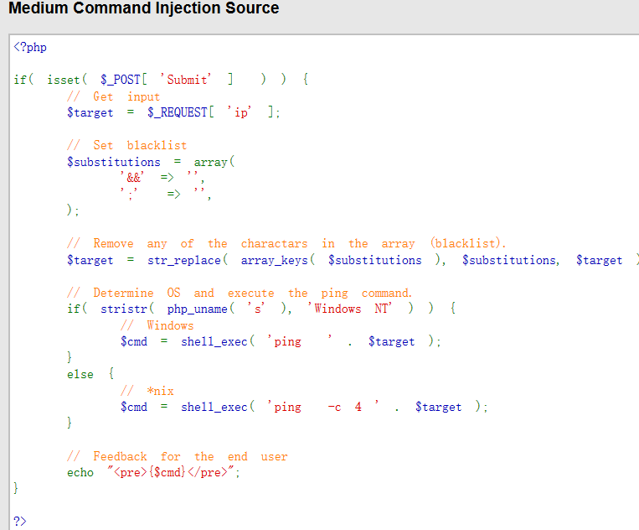Click the "$_POST[ 'Submit' ]" condition line
This screenshot has width=639, height=530.
(161, 79)
